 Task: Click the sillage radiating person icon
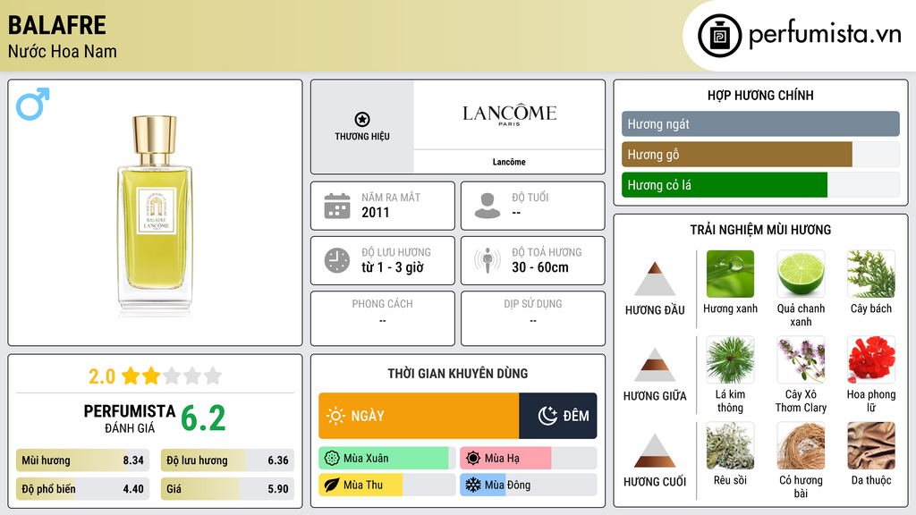coord(488,260)
